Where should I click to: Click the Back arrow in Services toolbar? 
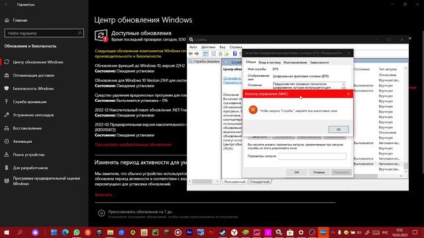coord(191,54)
